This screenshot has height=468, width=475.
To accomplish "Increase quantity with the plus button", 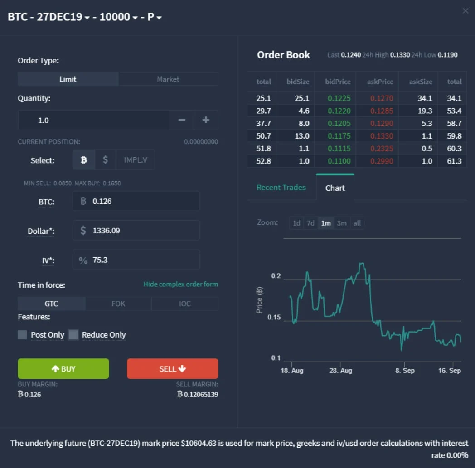I will click(x=206, y=120).
